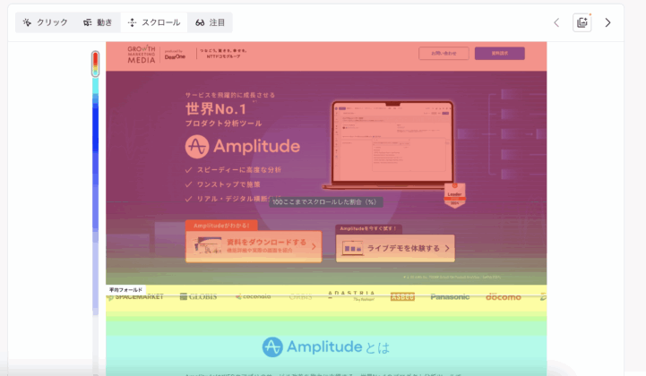Screen dimensions: 646x376
Task: Click the blue Amplitude icon in Amplitudeとは
Action: [x=272, y=346]
